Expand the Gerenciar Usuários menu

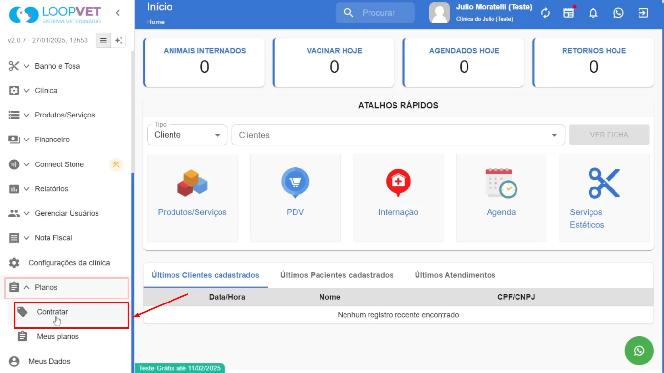point(26,213)
